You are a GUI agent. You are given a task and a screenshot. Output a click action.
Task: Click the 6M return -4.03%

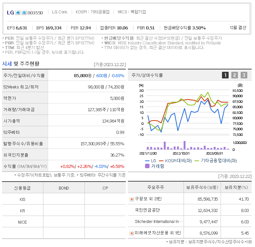pos(101,167)
